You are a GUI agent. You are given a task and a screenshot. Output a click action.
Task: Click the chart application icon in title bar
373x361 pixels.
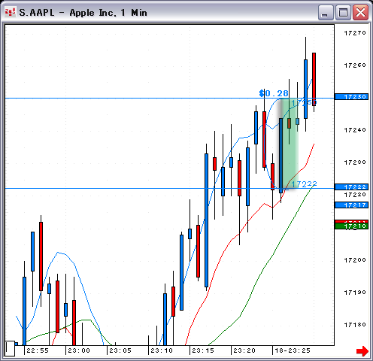10,12
